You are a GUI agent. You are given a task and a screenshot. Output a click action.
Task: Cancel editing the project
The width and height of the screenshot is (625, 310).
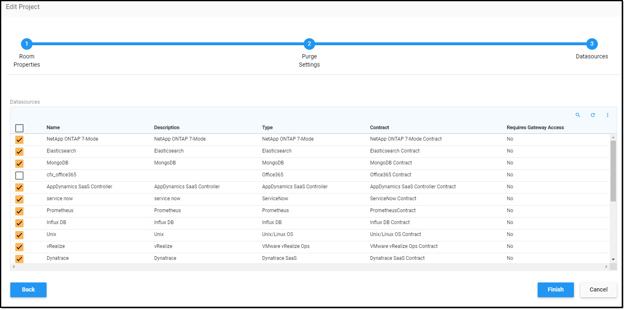coord(598,289)
